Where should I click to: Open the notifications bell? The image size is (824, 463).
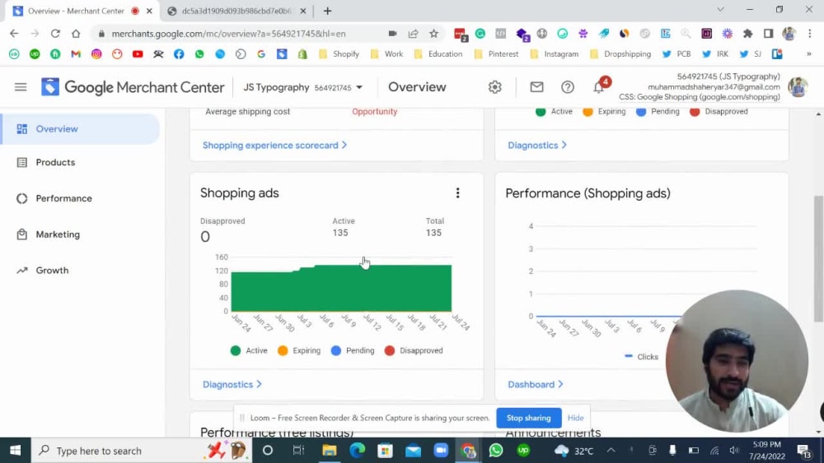click(599, 87)
